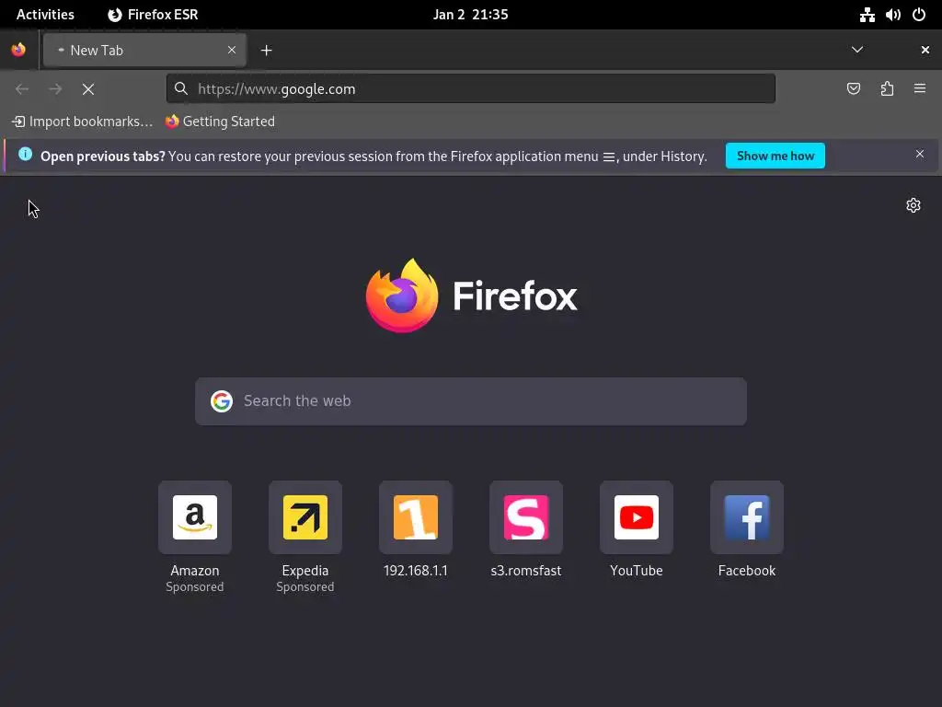Open the s3.romsfast shortcut tile
942x707 pixels.
coord(526,517)
